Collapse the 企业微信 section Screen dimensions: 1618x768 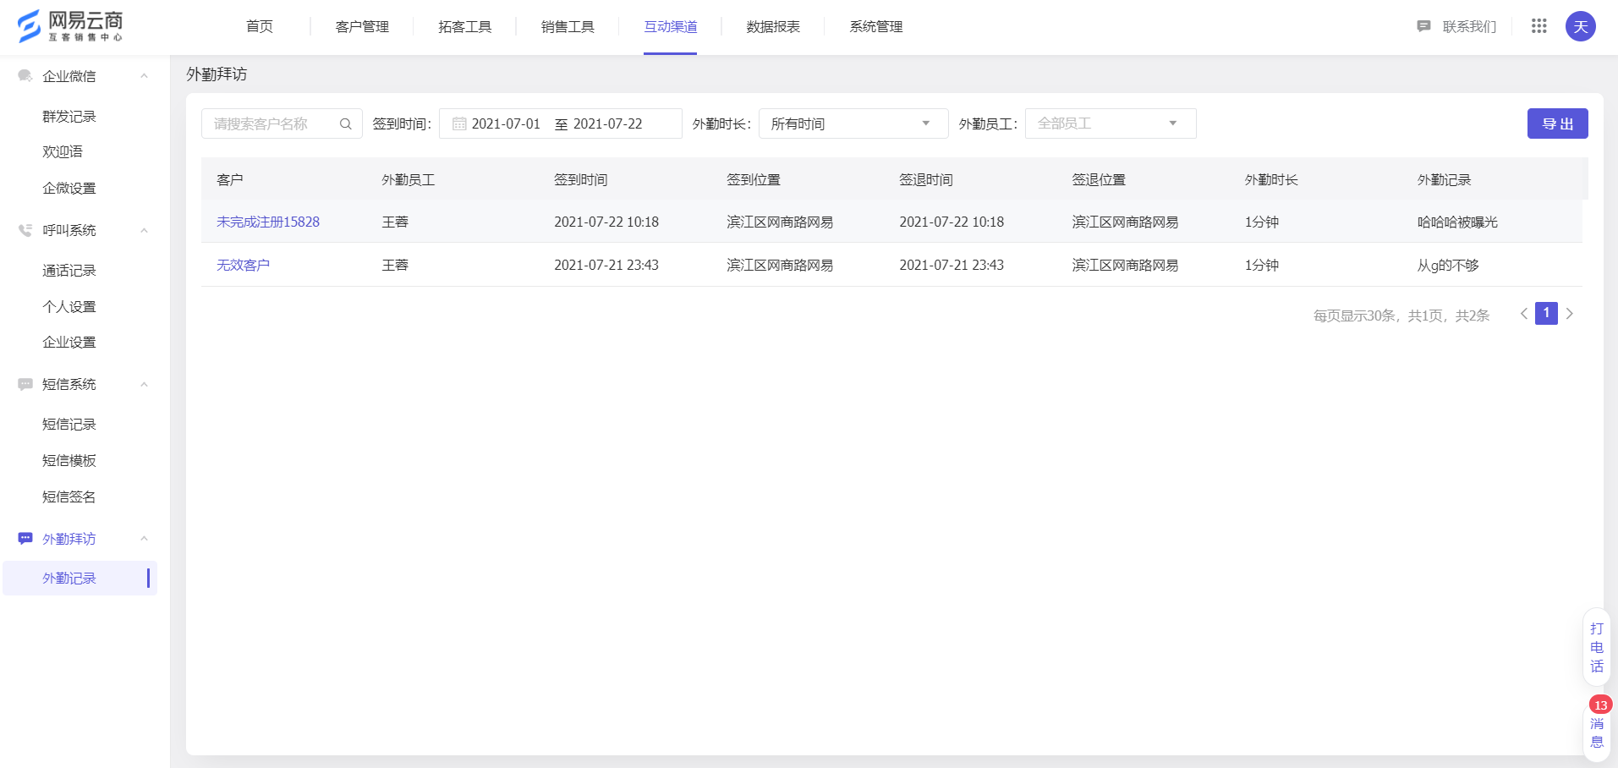point(145,76)
